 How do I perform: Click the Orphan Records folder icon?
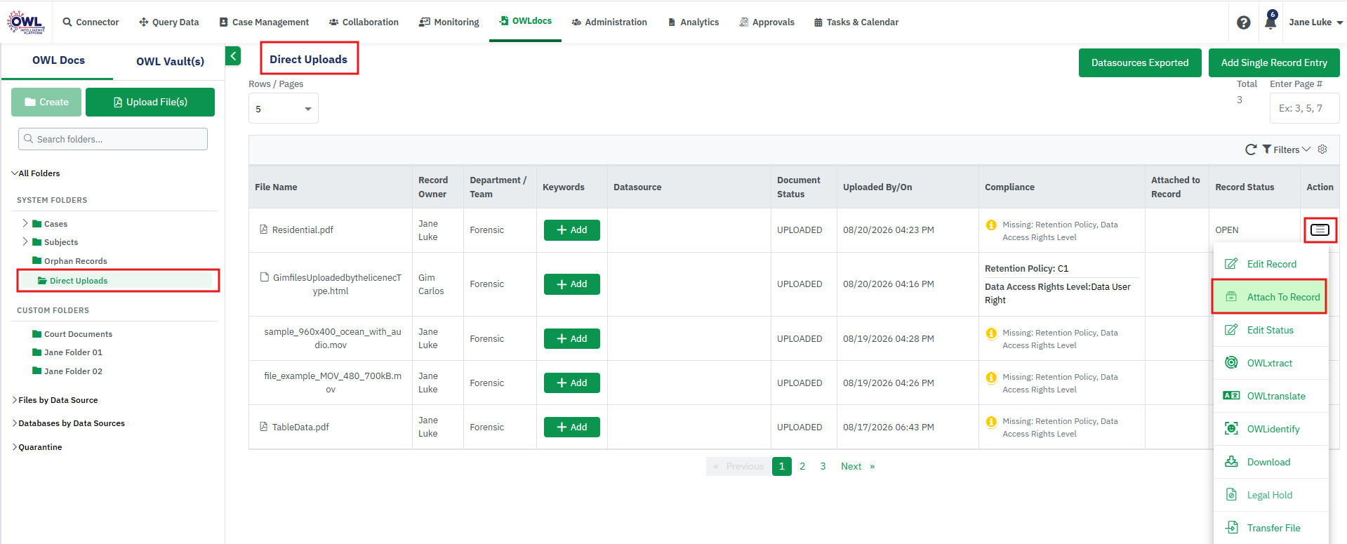pos(37,260)
